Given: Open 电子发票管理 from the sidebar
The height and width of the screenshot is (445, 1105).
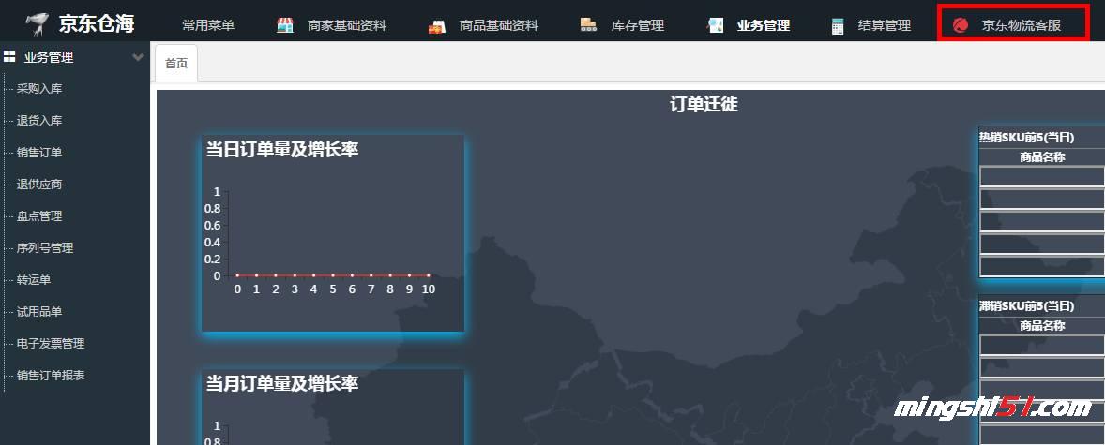Looking at the screenshot, I should (51, 344).
